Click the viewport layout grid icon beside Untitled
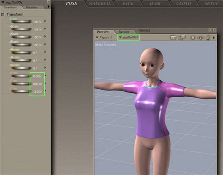The image size is (223, 175). point(210,30)
